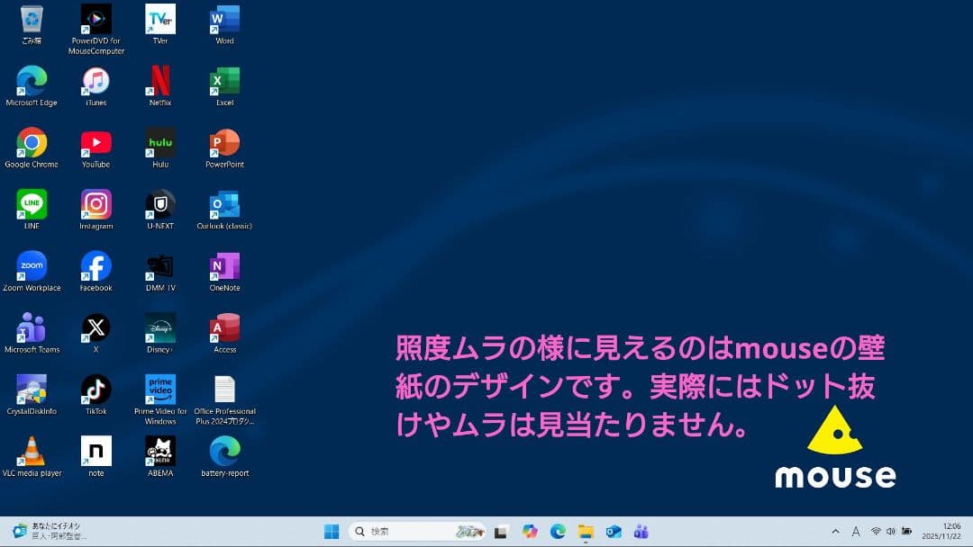
Task: Launch Excel from the desktop
Action: click(224, 86)
